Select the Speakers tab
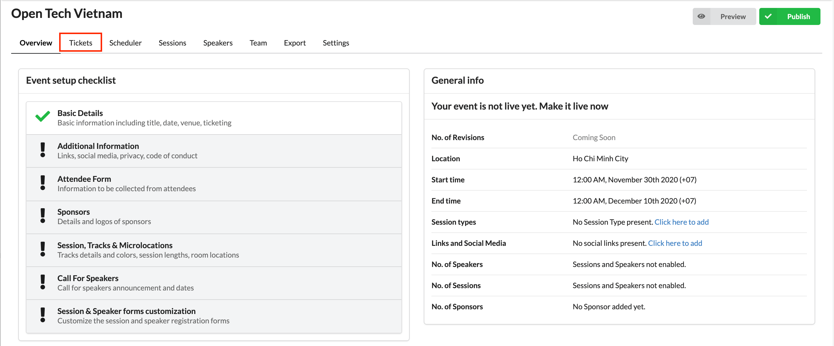The width and height of the screenshot is (834, 346). [217, 42]
